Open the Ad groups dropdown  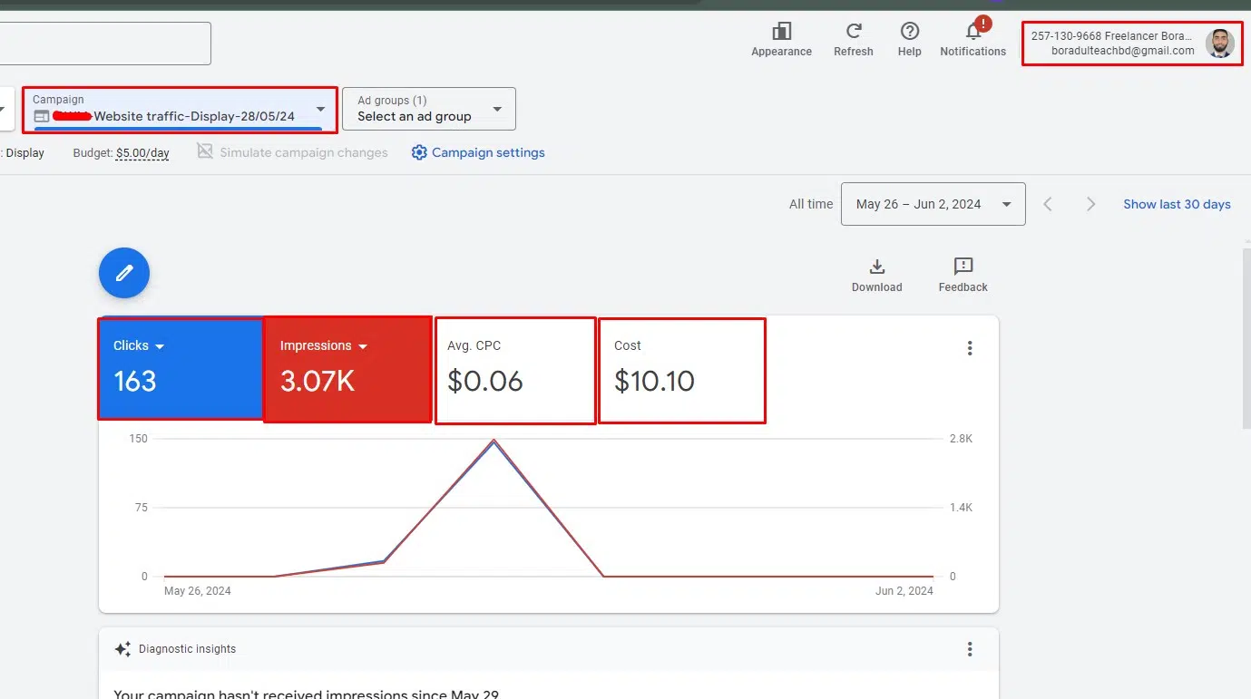pos(497,110)
